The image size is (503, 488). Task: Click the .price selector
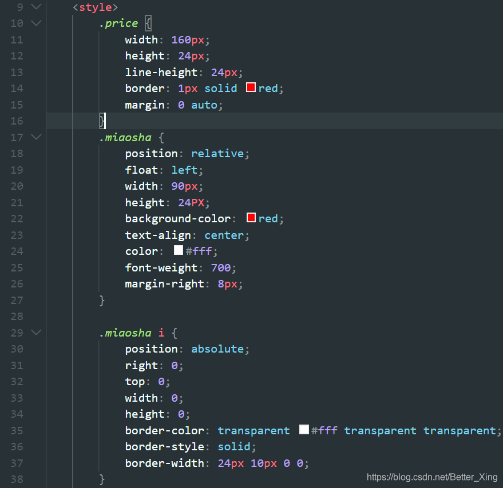118,23
